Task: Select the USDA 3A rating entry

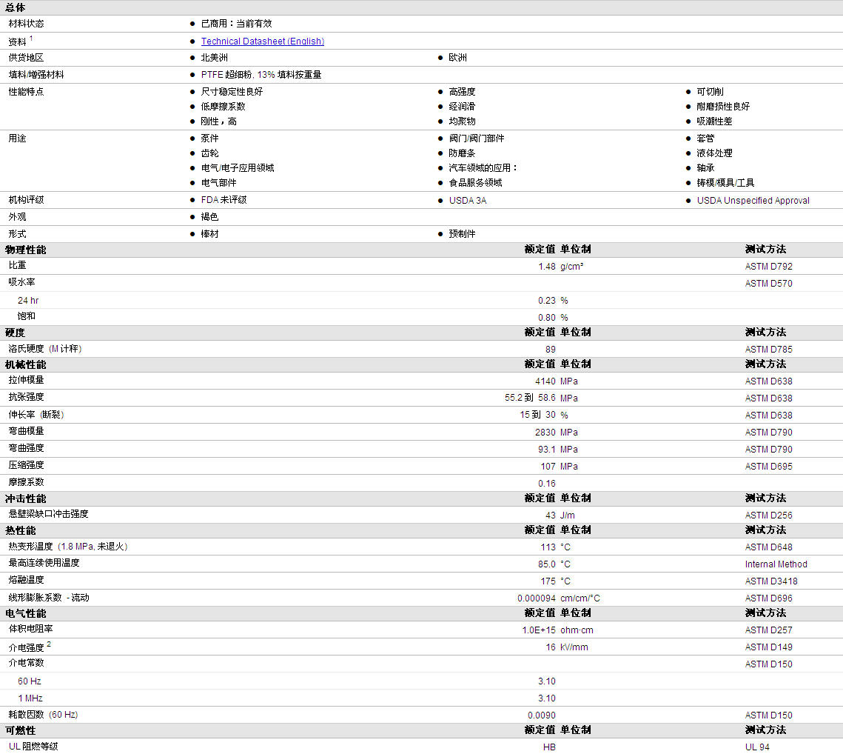Action: pyautogui.click(x=468, y=201)
